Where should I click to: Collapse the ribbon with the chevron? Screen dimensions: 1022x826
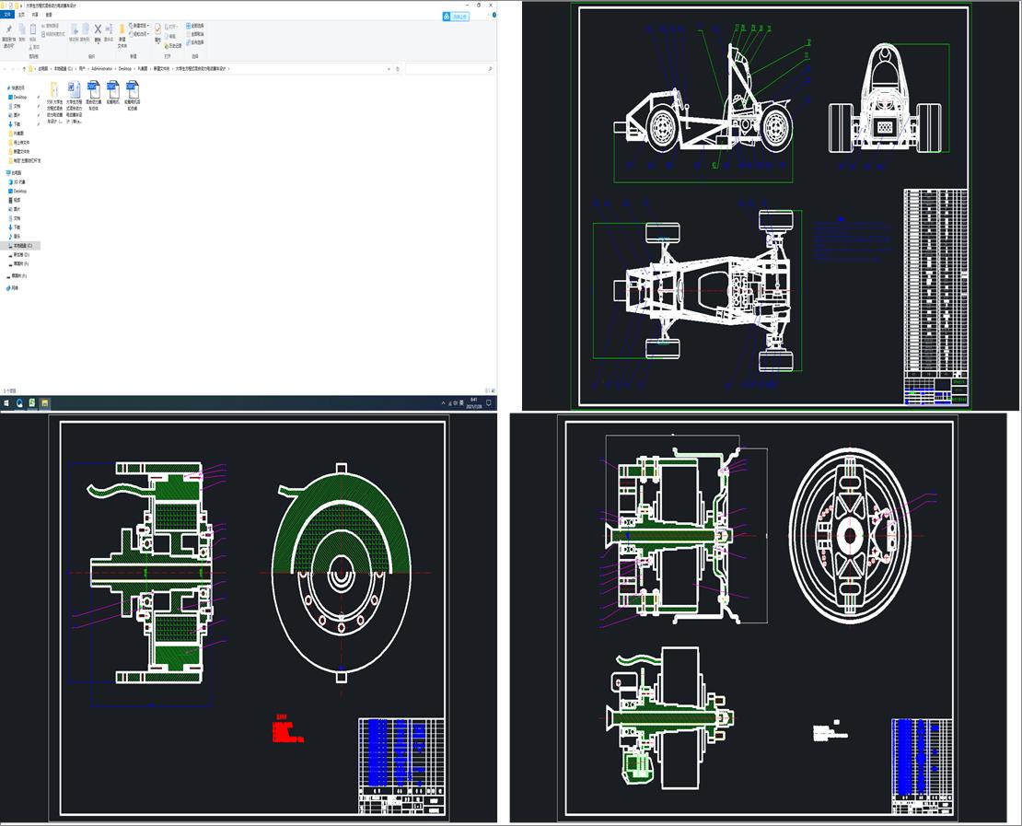click(488, 15)
